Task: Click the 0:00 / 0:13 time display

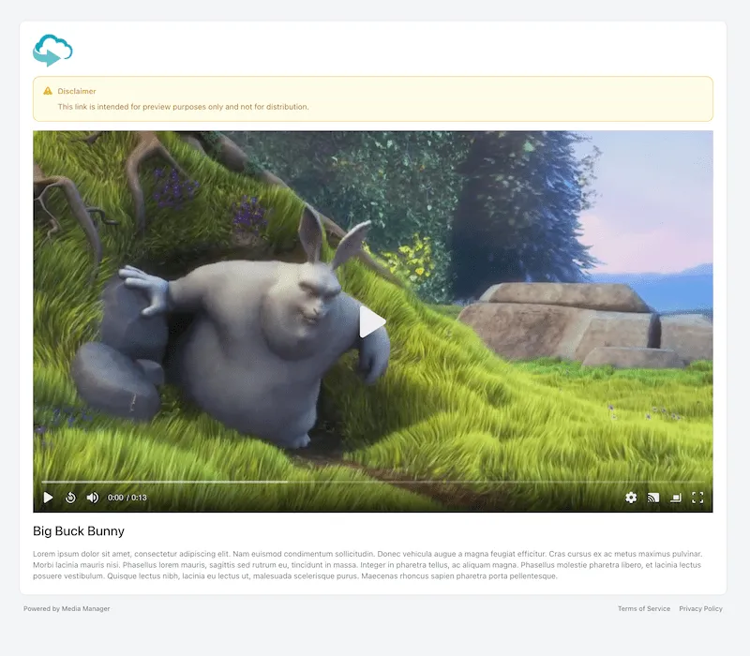Action: pyautogui.click(x=127, y=498)
